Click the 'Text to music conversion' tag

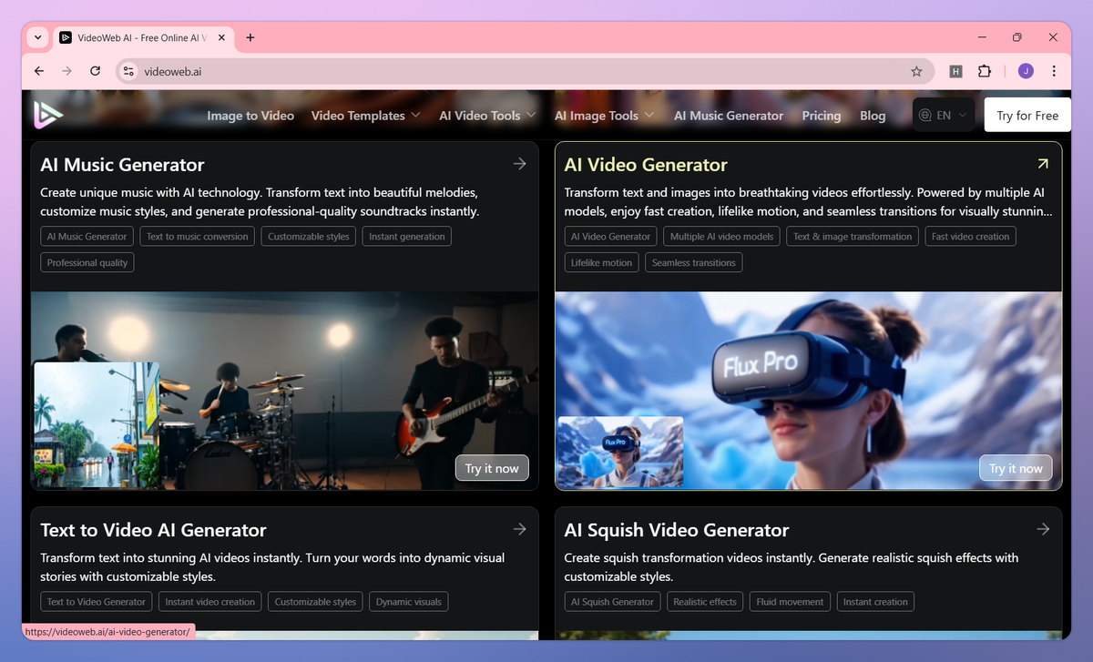click(198, 237)
